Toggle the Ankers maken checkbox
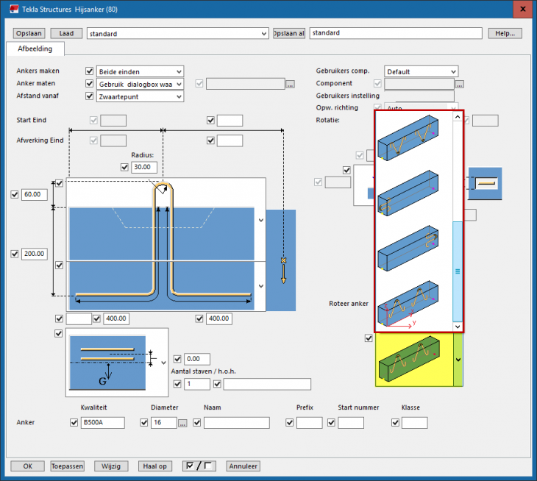The height and width of the screenshot is (481, 537). (90, 71)
